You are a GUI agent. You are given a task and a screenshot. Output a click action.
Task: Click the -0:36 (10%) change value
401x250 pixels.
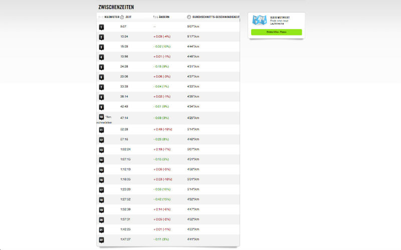pyautogui.click(x=162, y=189)
